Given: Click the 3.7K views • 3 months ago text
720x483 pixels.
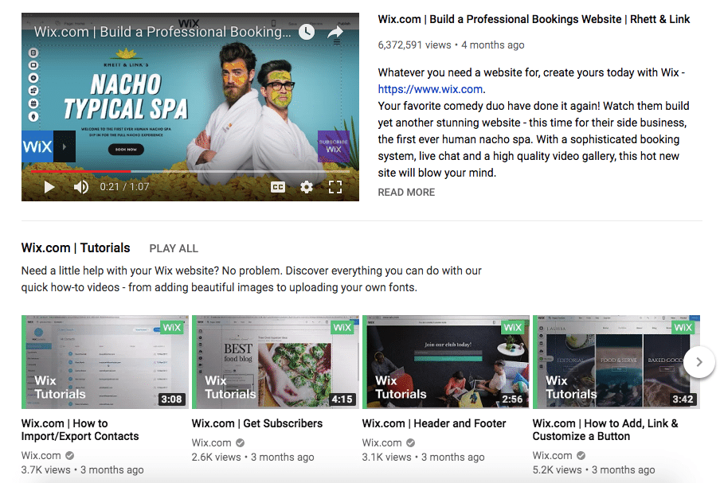Looking at the screenshot, I should [x=83, y=469].
